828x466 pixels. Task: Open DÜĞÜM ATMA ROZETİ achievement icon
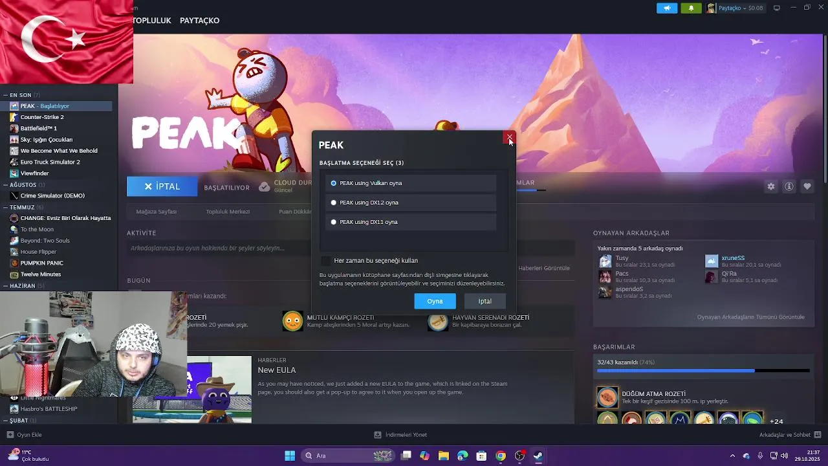pyautogui.click(x=607, y=397)
